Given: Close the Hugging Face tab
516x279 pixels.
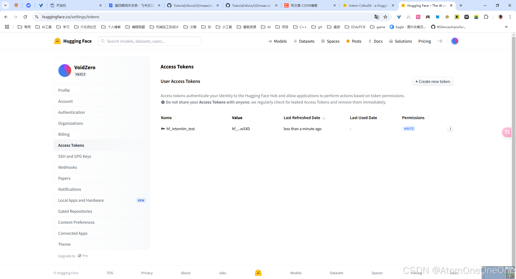Looking at the screenshot, I should [451, 5].
